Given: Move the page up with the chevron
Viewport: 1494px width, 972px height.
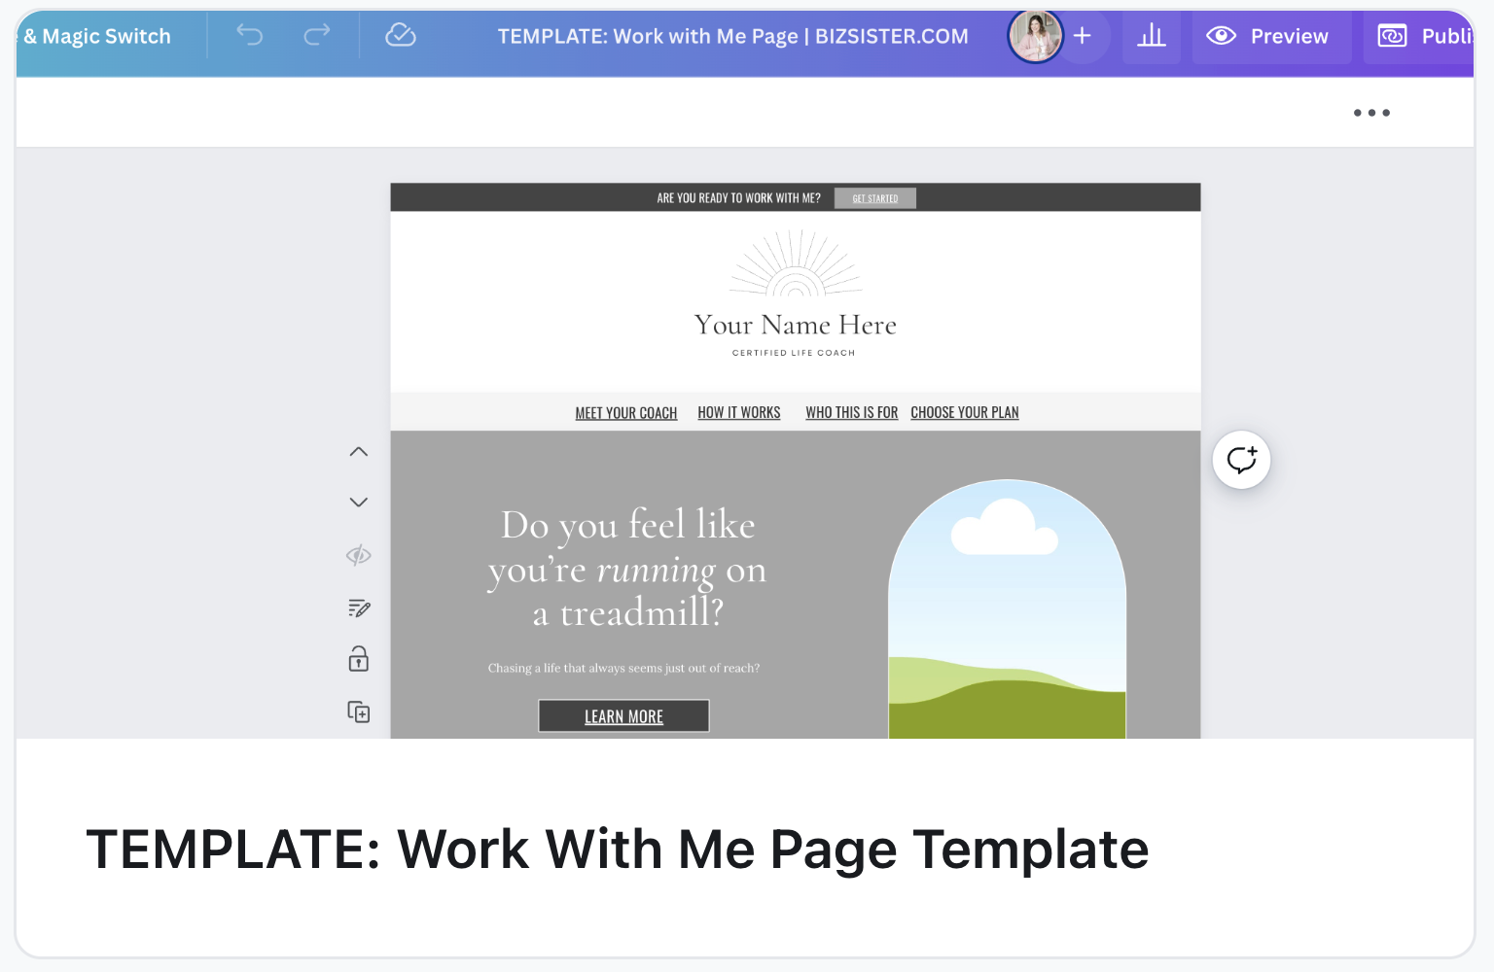Looking at the screenshot, I should pos(359,452).
